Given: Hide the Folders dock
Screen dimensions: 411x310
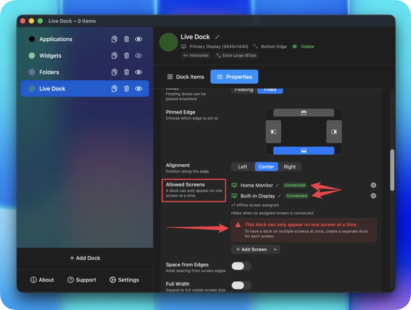Looking at the screenshot, I should [x=139, y=72].
